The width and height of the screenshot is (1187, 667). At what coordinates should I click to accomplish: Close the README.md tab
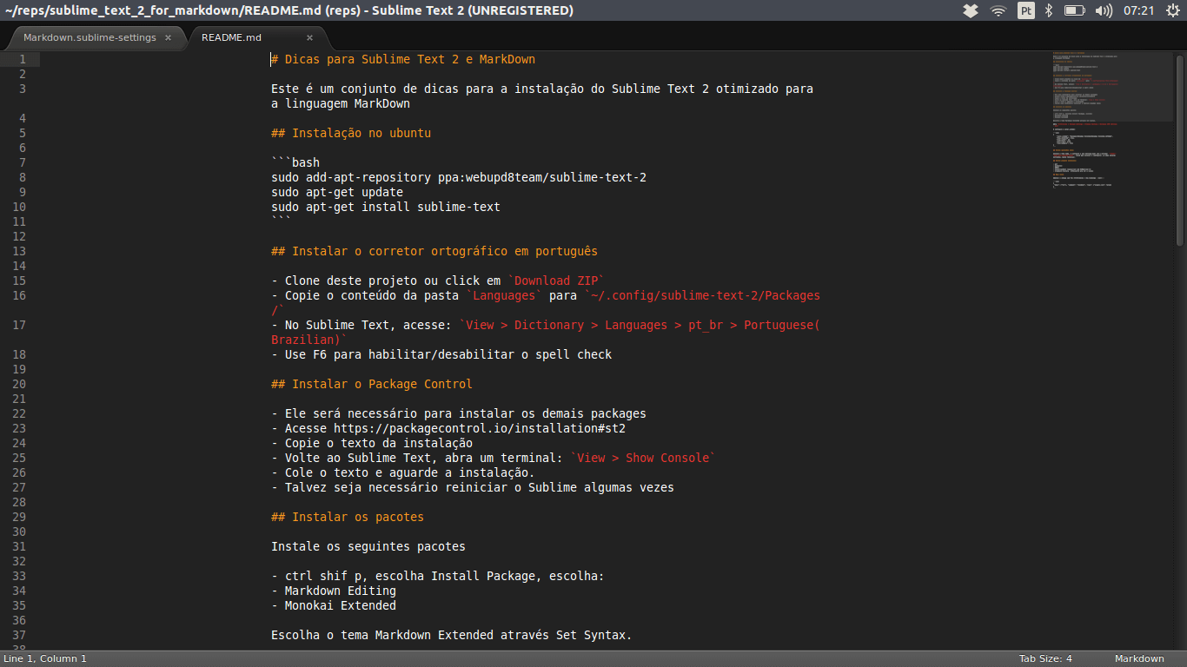point(309,37)
